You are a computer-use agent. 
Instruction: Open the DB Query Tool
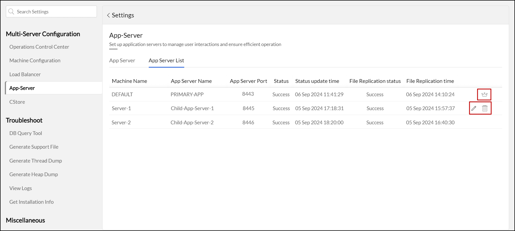click(x=26, y=133)
